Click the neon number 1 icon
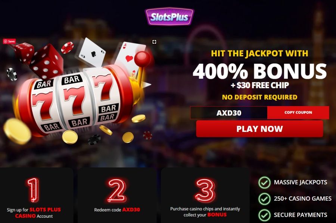 pyautogui.click(x=34, y=190)
